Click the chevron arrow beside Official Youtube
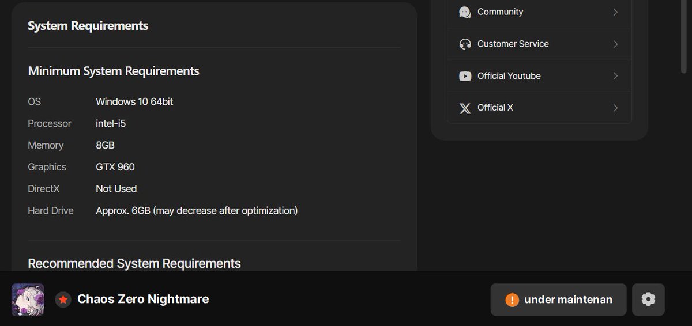 615,76
